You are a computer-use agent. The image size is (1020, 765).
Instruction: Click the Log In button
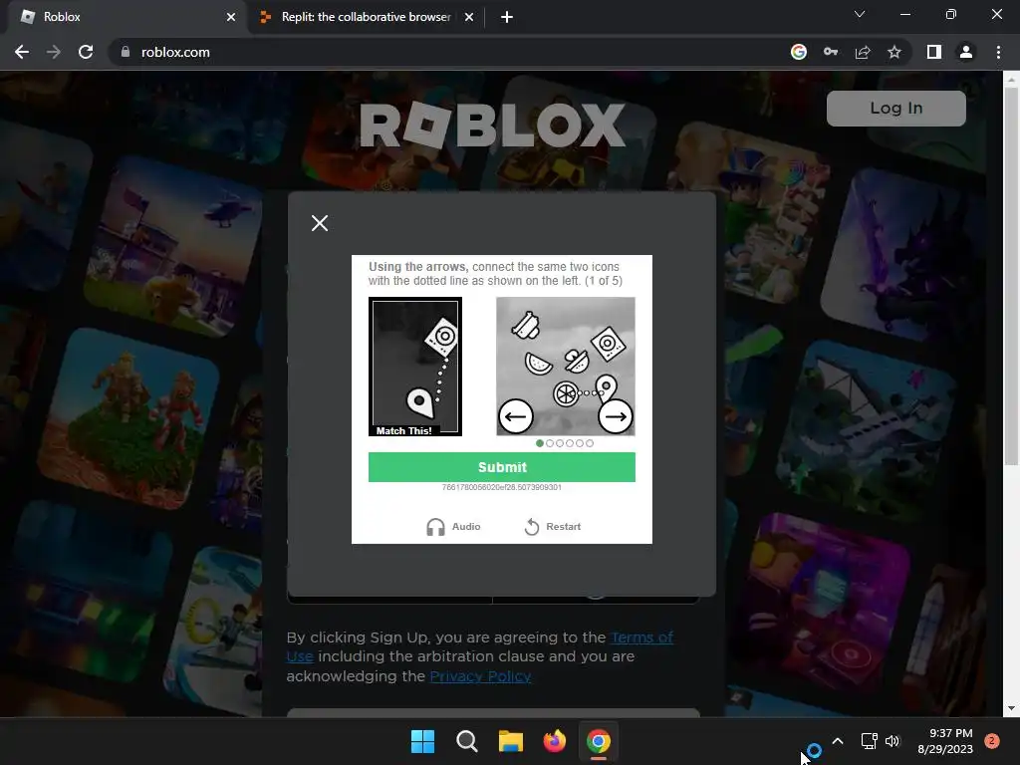click(895, 108)
